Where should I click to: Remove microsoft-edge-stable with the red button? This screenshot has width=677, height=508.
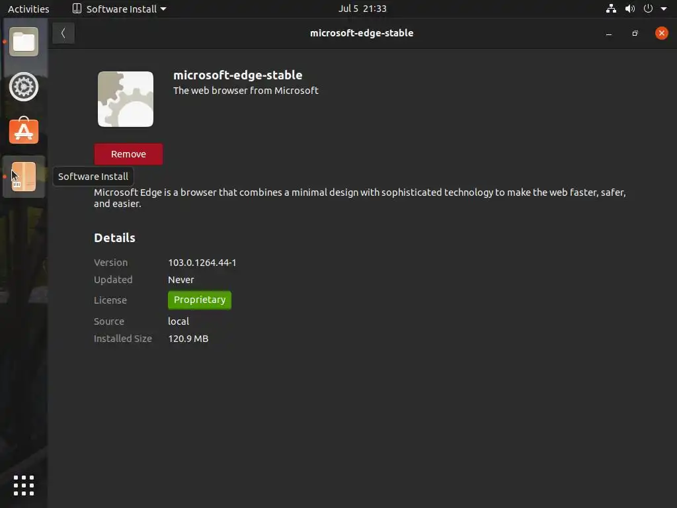click(129, 154)
